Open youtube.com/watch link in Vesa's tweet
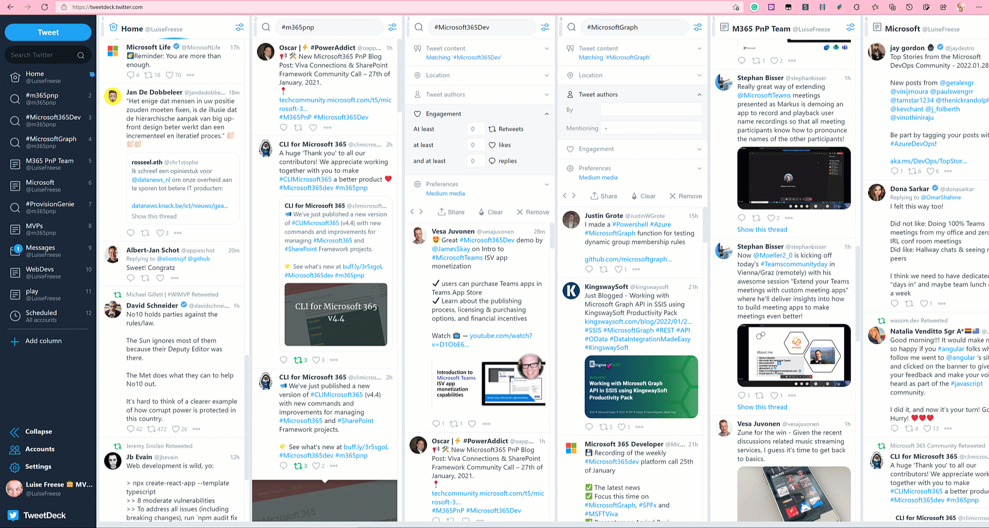989x528 pixels. (x=482, y=340)
